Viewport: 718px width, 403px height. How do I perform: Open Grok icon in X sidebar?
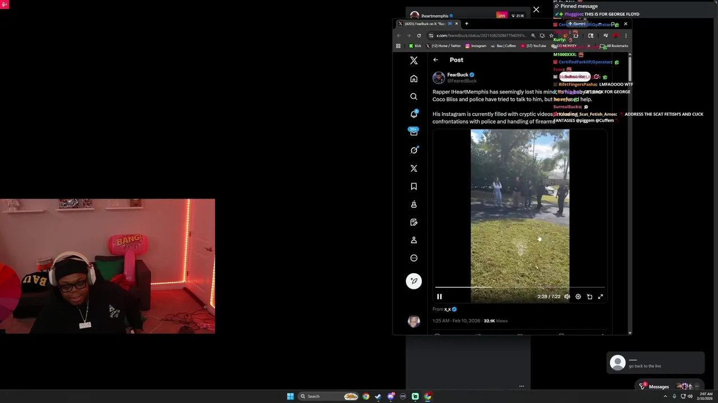click(414, 150)
